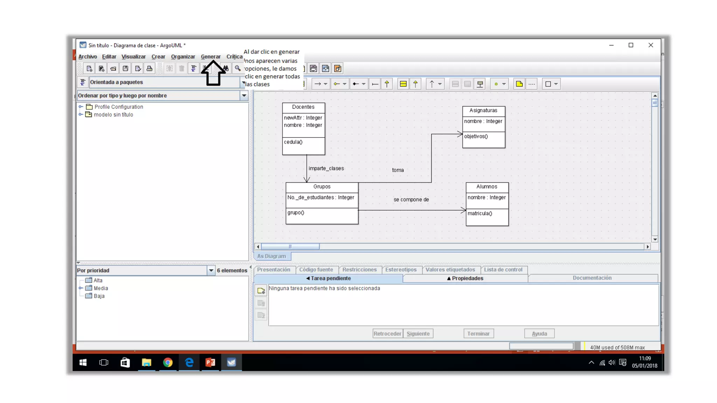Save the project with the floppy icon
Image resolution: width=717 pixels, height=403 pixels.
coord(125,69)
